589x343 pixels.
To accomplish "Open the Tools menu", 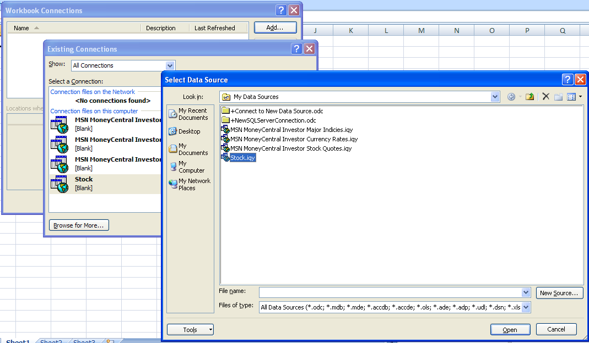I will 190,329.
